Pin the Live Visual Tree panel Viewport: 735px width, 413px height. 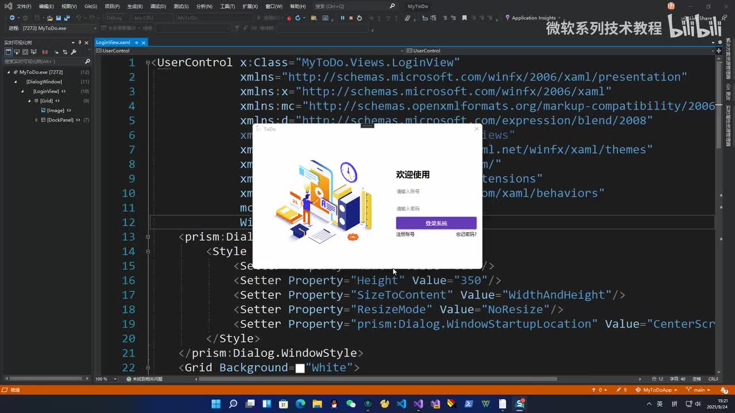(x=80, y=42)
